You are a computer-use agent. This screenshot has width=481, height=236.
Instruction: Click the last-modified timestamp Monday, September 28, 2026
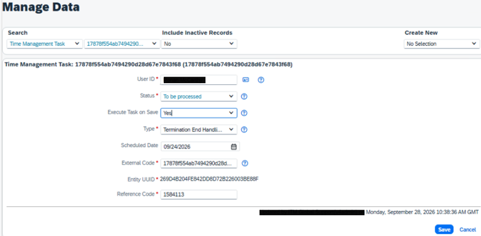[x=422, y=212]
